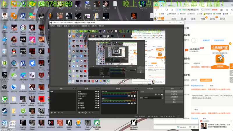The width and height of the screenshot is (233, 131).
Task: Click the transition duration 300ms stepper arrows
Action: tap(162, 98)
